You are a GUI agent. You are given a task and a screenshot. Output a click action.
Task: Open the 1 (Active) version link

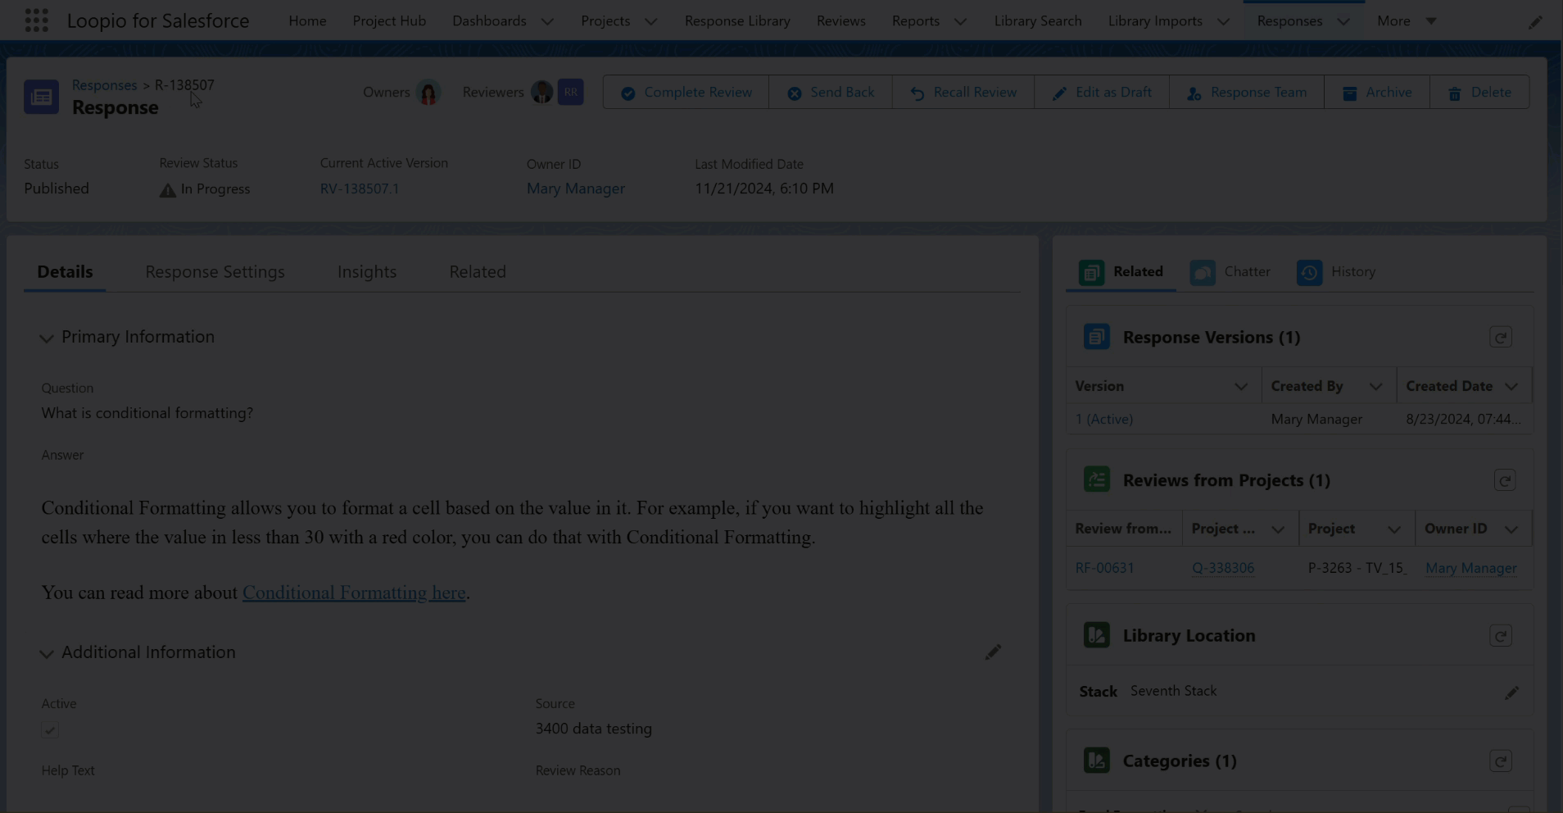[1104, 419]
